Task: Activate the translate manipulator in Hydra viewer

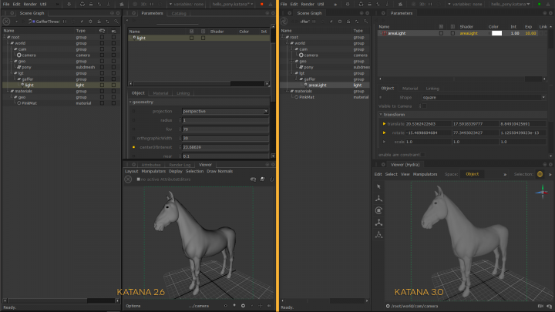Action: click(378, 198)
